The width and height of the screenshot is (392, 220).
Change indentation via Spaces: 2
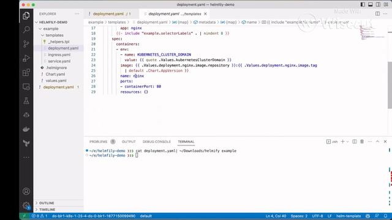click(x=299, y=216)
